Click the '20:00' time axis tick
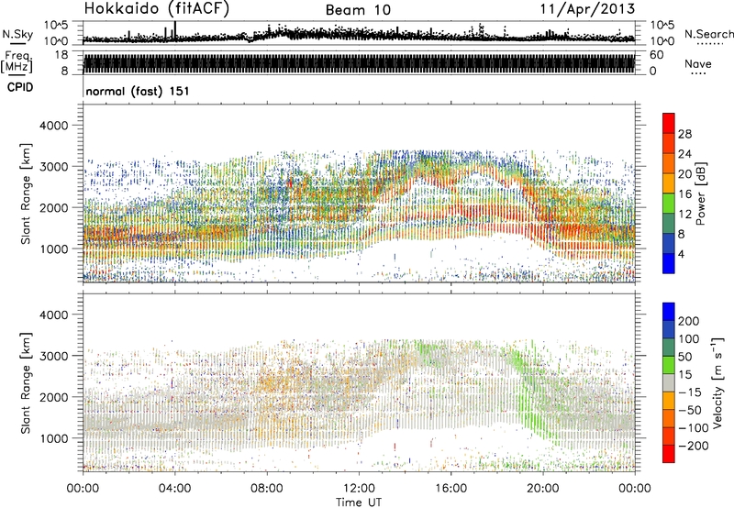This screenshot has width=734, height=508. point(543,489)
